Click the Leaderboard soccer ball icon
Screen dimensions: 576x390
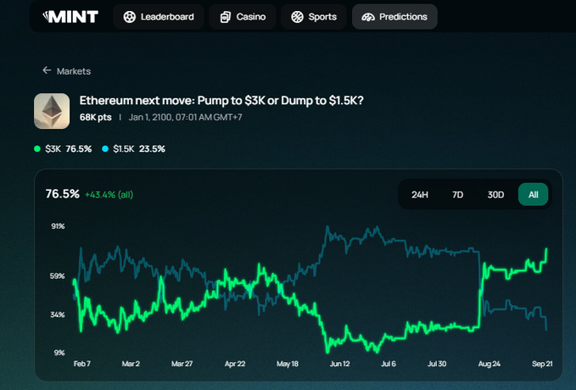coord(129,17)
